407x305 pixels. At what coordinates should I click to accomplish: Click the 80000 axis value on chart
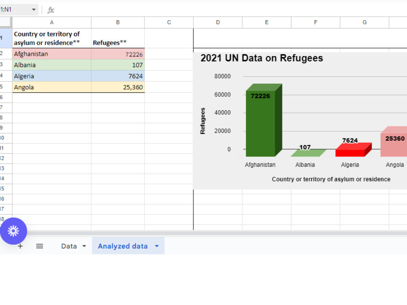point(223,76)
